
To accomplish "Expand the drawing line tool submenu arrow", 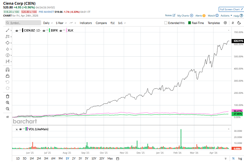I will (11, 31).
